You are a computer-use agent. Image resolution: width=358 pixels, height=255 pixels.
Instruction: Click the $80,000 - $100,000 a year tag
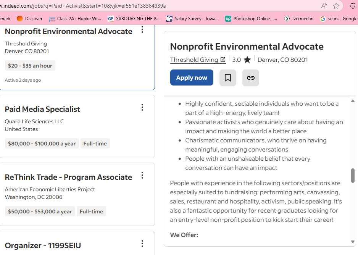tap(42, 144)
